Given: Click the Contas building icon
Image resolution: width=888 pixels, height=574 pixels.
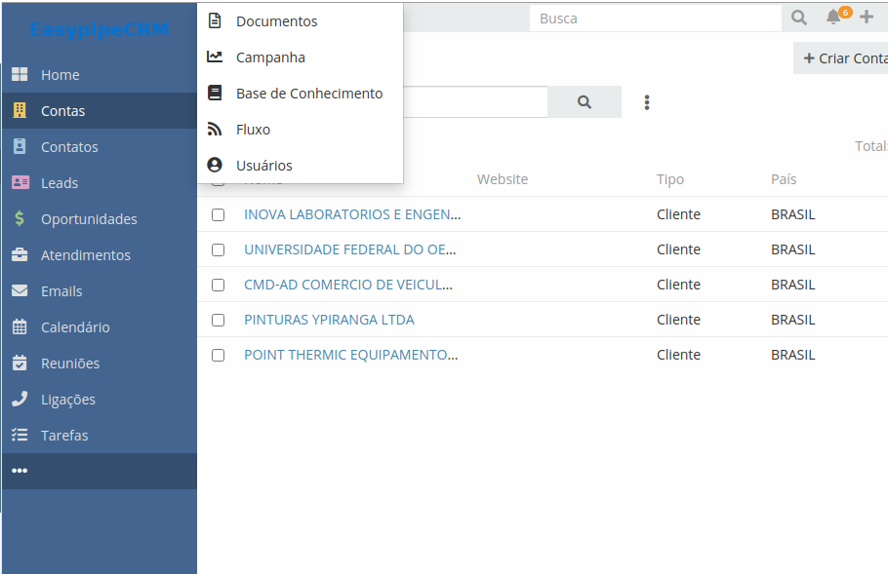Looking at the screenshot, I should tap(20, 110).
